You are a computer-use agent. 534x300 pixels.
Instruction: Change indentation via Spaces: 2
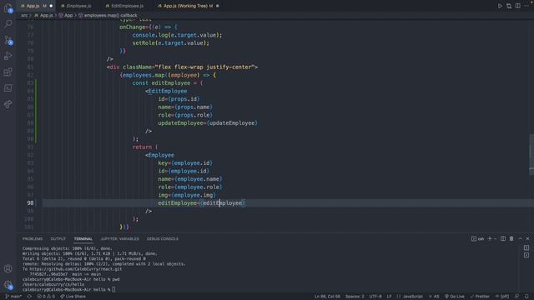[355, 297]
